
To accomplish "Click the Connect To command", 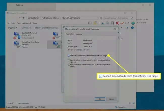I will pyautogui.click(x=26, y=28).
